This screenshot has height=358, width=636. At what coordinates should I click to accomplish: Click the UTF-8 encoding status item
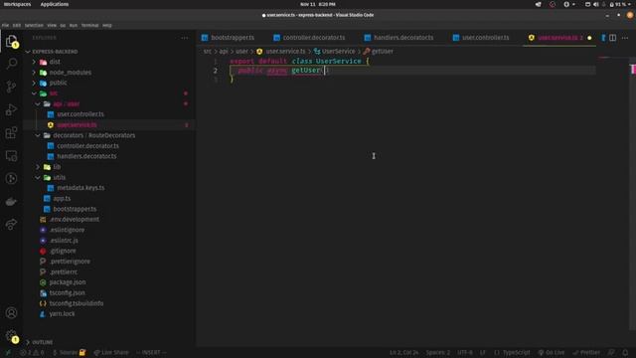point(465,353)
